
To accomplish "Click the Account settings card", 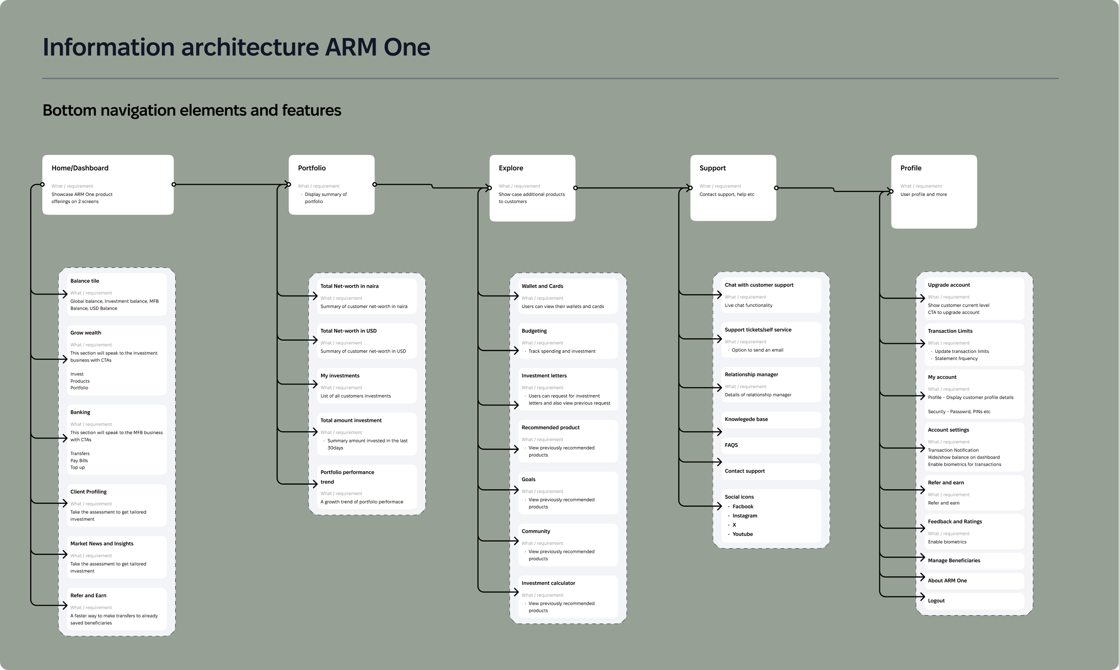I will tap(974, 447).
